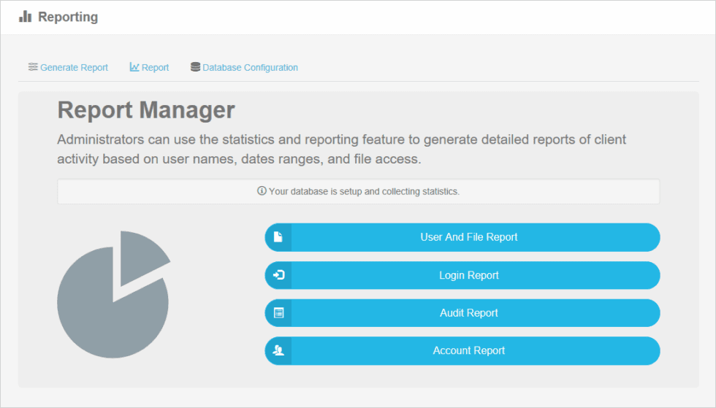Open the Login Report

coord(462,275)
